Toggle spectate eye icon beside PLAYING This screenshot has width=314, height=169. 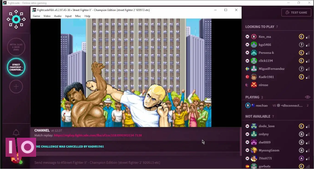(x=307, y=97)
